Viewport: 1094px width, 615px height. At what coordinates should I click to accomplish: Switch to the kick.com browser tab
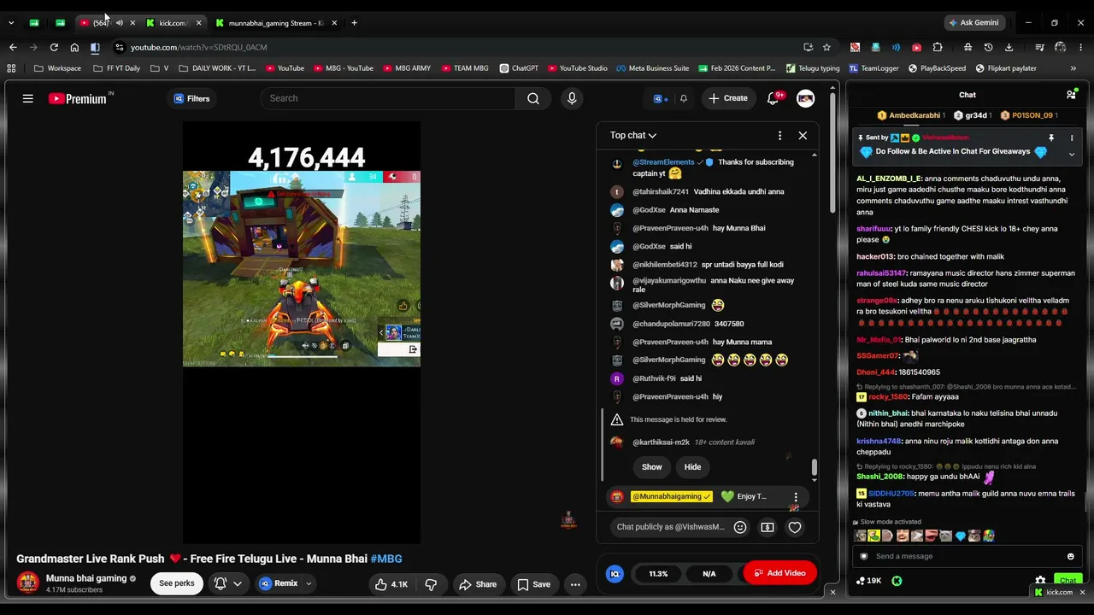coord(174,23)
